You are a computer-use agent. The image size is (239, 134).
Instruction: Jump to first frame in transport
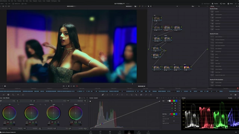63,86
